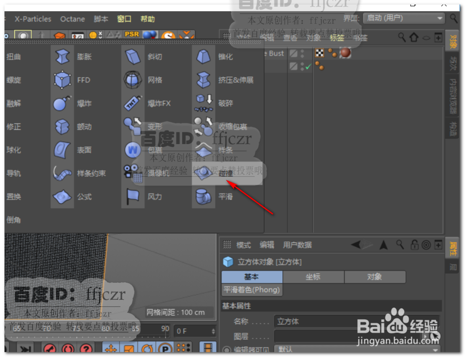Click the magnifier icon beside the layout selector
465x357 pixels.
pyautogui.click(x=453, y=19)
